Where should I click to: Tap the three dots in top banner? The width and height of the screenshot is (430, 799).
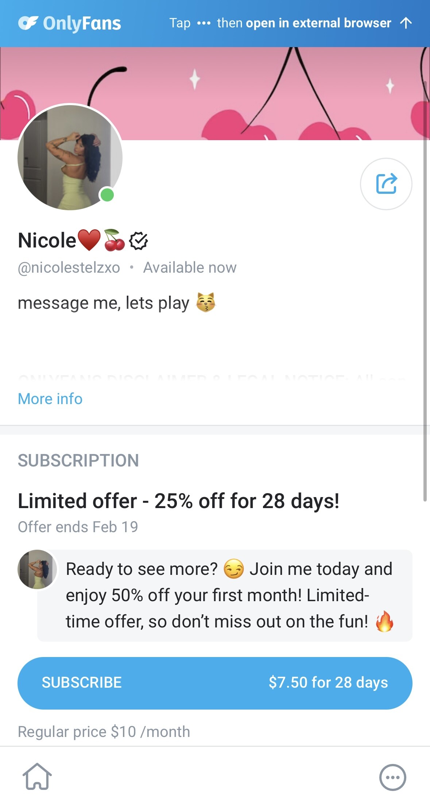coord(204,23)
